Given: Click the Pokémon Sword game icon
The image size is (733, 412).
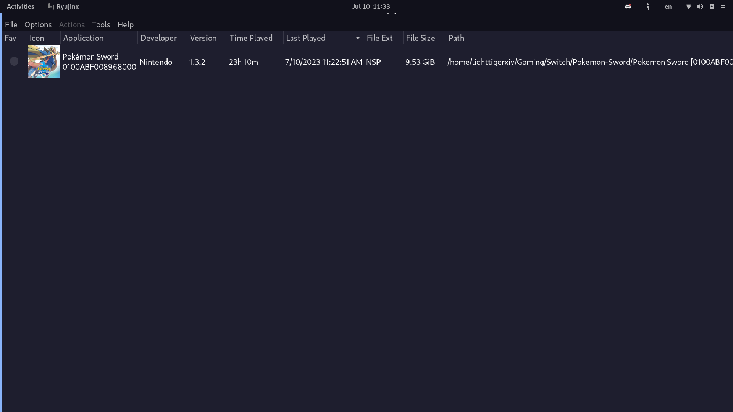Looking at the screenshot, I should (44, 61).
